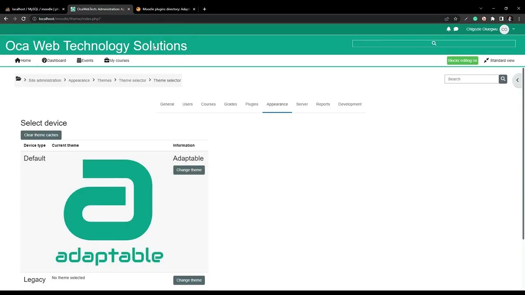
Task: Click the tab search dropdown arrow
Action: (x=481, y=9)
